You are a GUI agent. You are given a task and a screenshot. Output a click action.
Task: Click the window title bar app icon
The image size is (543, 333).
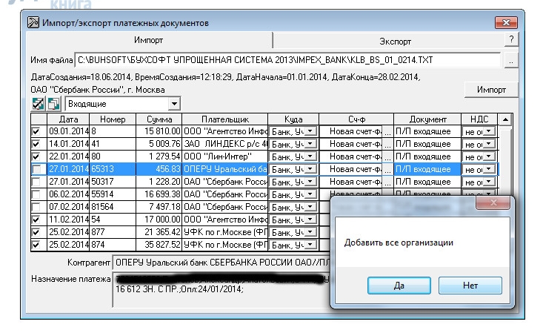(33, 24)
